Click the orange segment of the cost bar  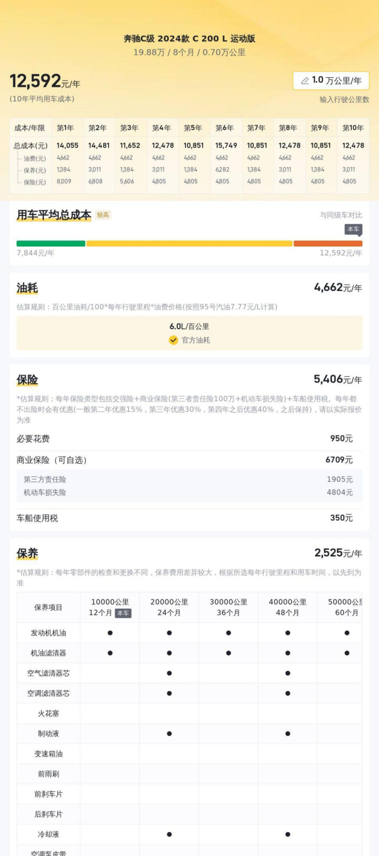(x=328, y=244)
